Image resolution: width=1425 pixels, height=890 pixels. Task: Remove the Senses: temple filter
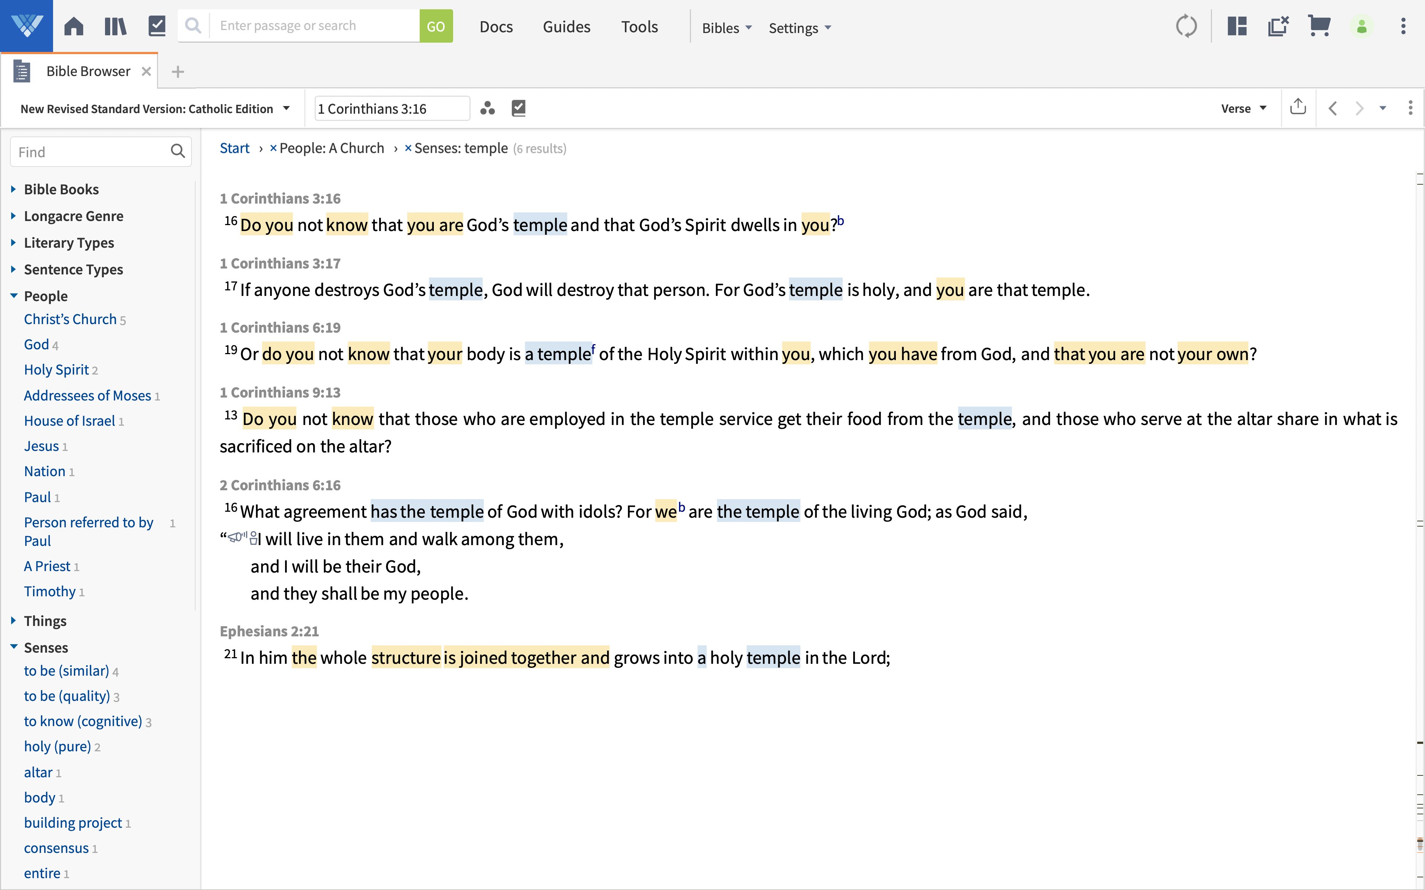point(408,148)
